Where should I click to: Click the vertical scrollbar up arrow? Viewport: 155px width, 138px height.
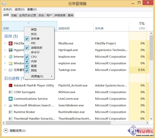pos(151,33)
